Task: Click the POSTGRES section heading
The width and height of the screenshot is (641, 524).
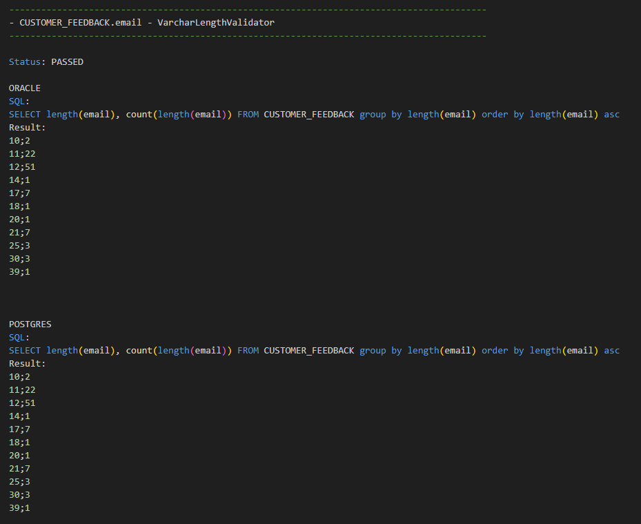Action: pyautogui.click(x=30, y=324)
